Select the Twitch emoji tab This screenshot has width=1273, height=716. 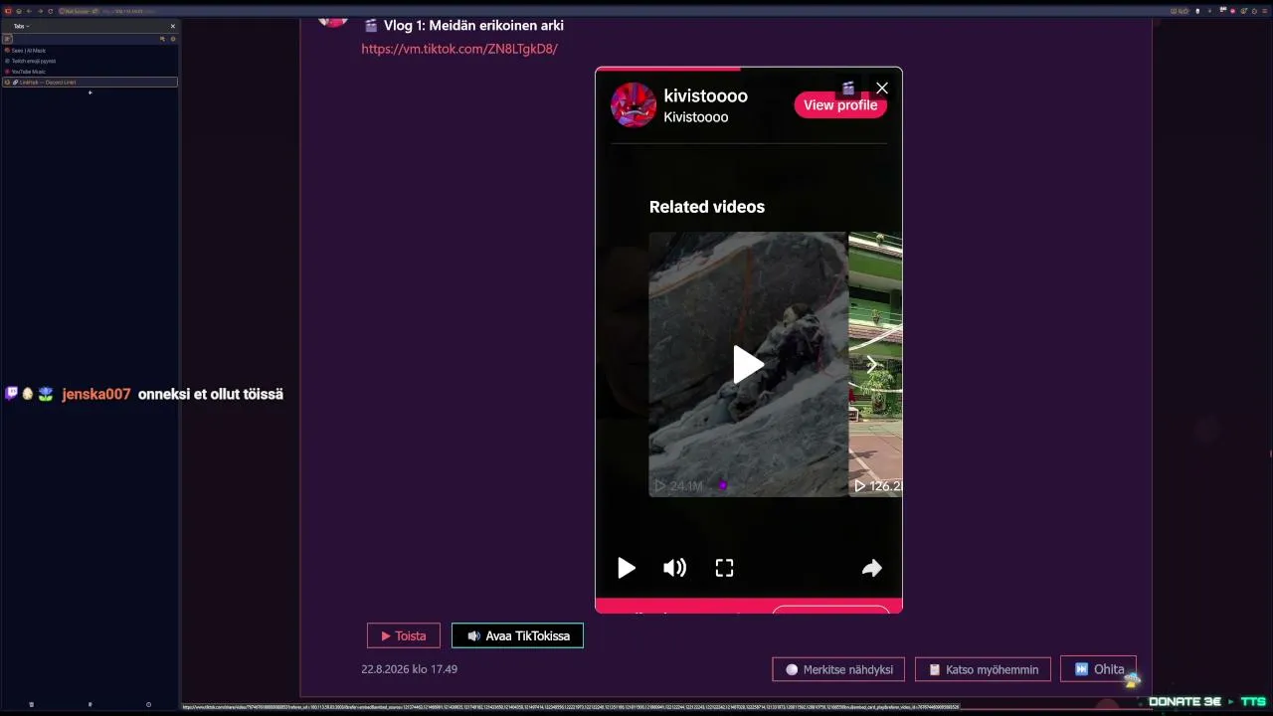[90, 61]
